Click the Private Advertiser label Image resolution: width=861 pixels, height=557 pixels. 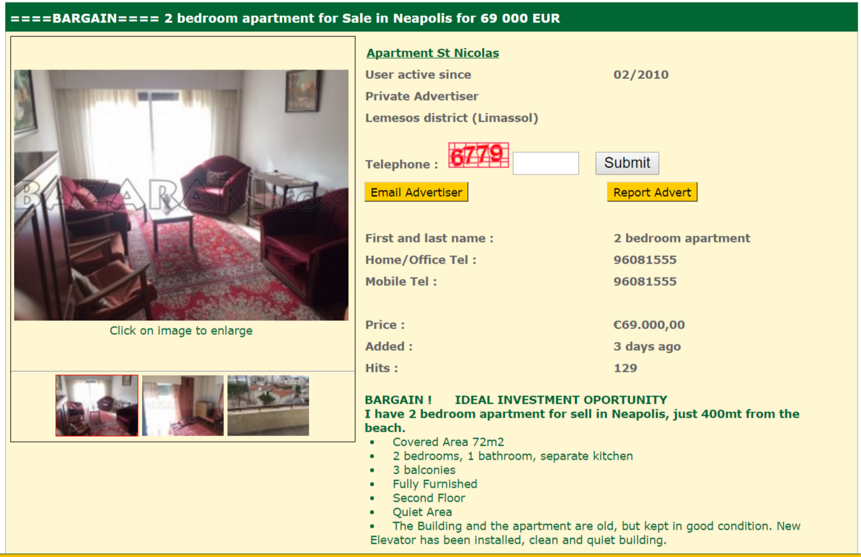[x=422, y=96]
